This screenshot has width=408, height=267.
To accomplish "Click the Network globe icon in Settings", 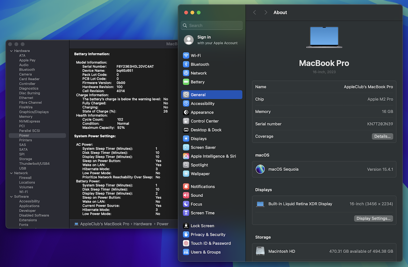I will tap(186, 73).
